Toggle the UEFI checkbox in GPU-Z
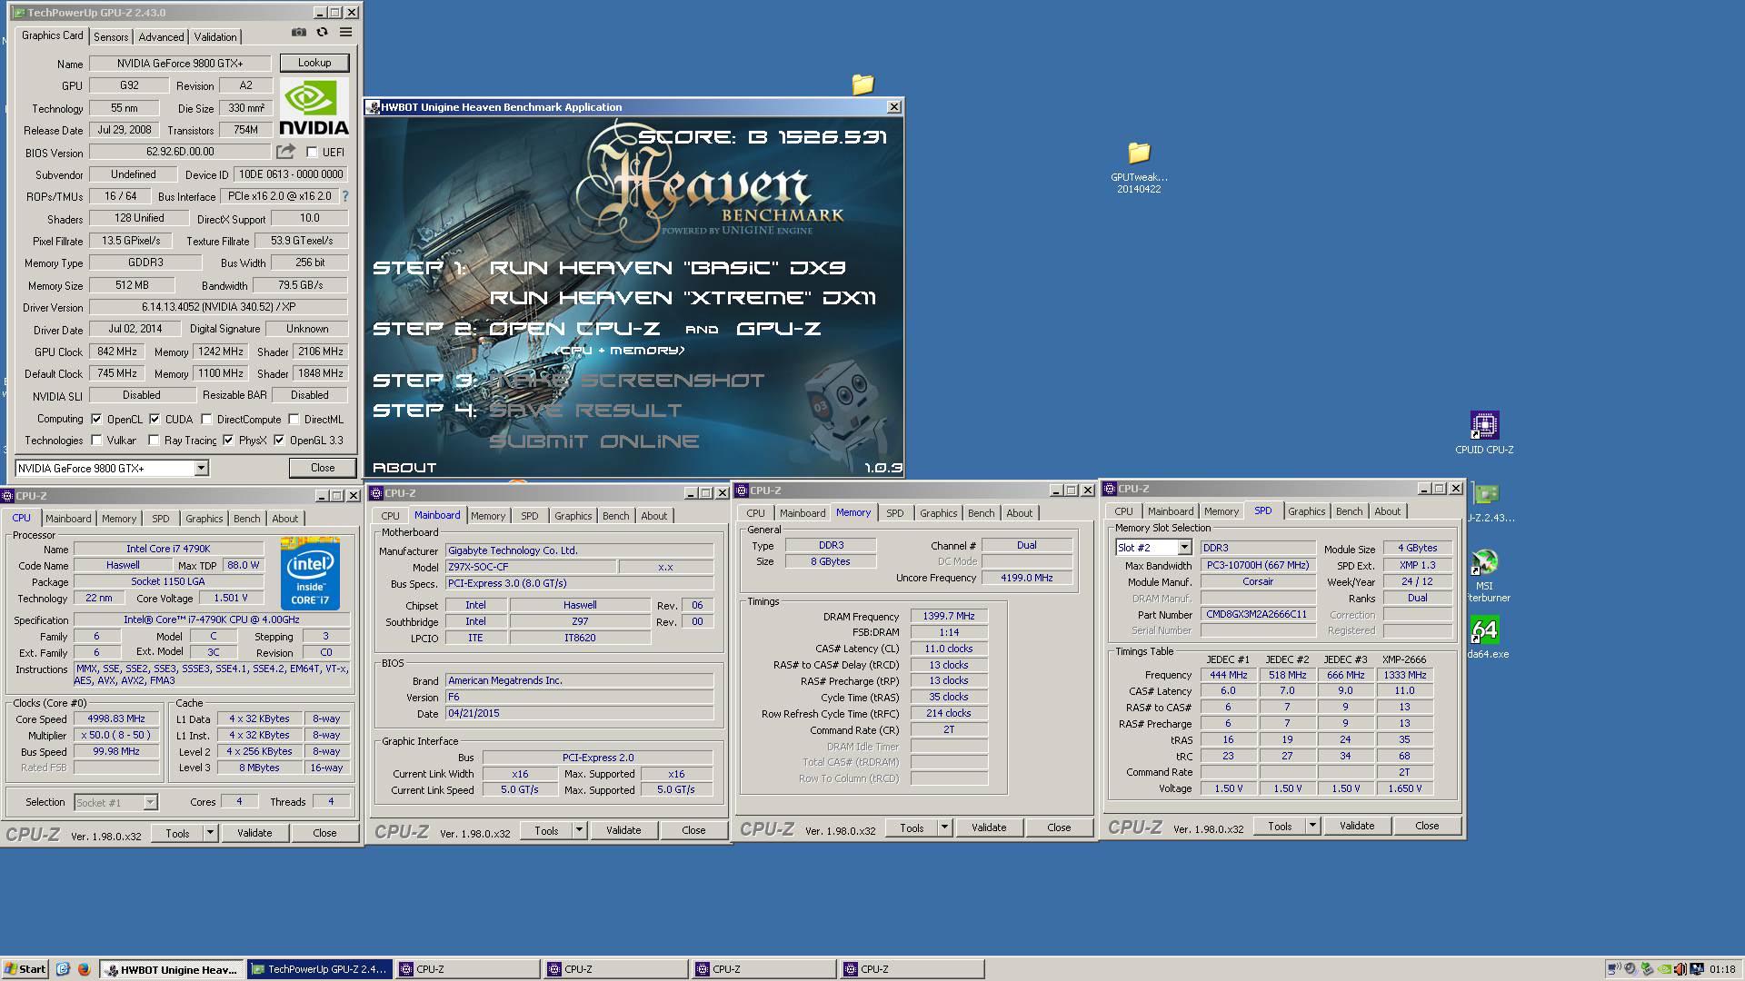 click(312, 153)
